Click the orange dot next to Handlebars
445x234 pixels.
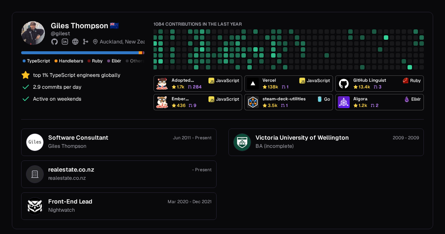click(x=56, y=61)
